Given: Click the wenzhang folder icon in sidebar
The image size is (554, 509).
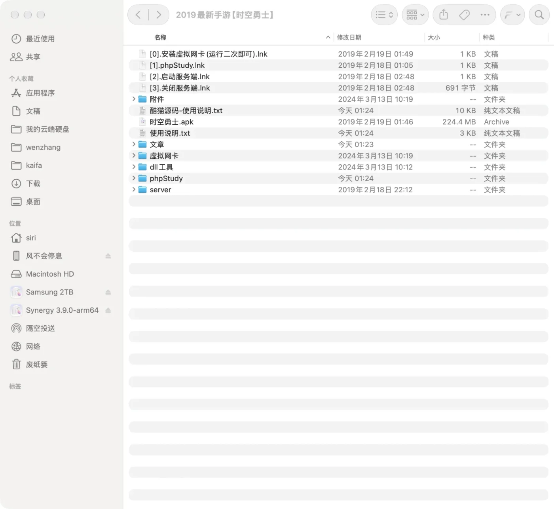Looking at the screenshot, I should pyautogui.click(x=16, y=147).
